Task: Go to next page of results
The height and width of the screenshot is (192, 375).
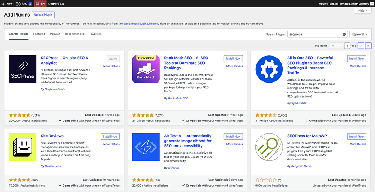Action: [x=361, y=46]
